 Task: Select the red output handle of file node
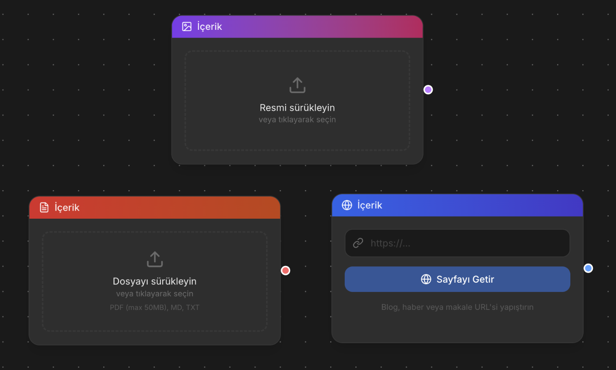[285, 271]
